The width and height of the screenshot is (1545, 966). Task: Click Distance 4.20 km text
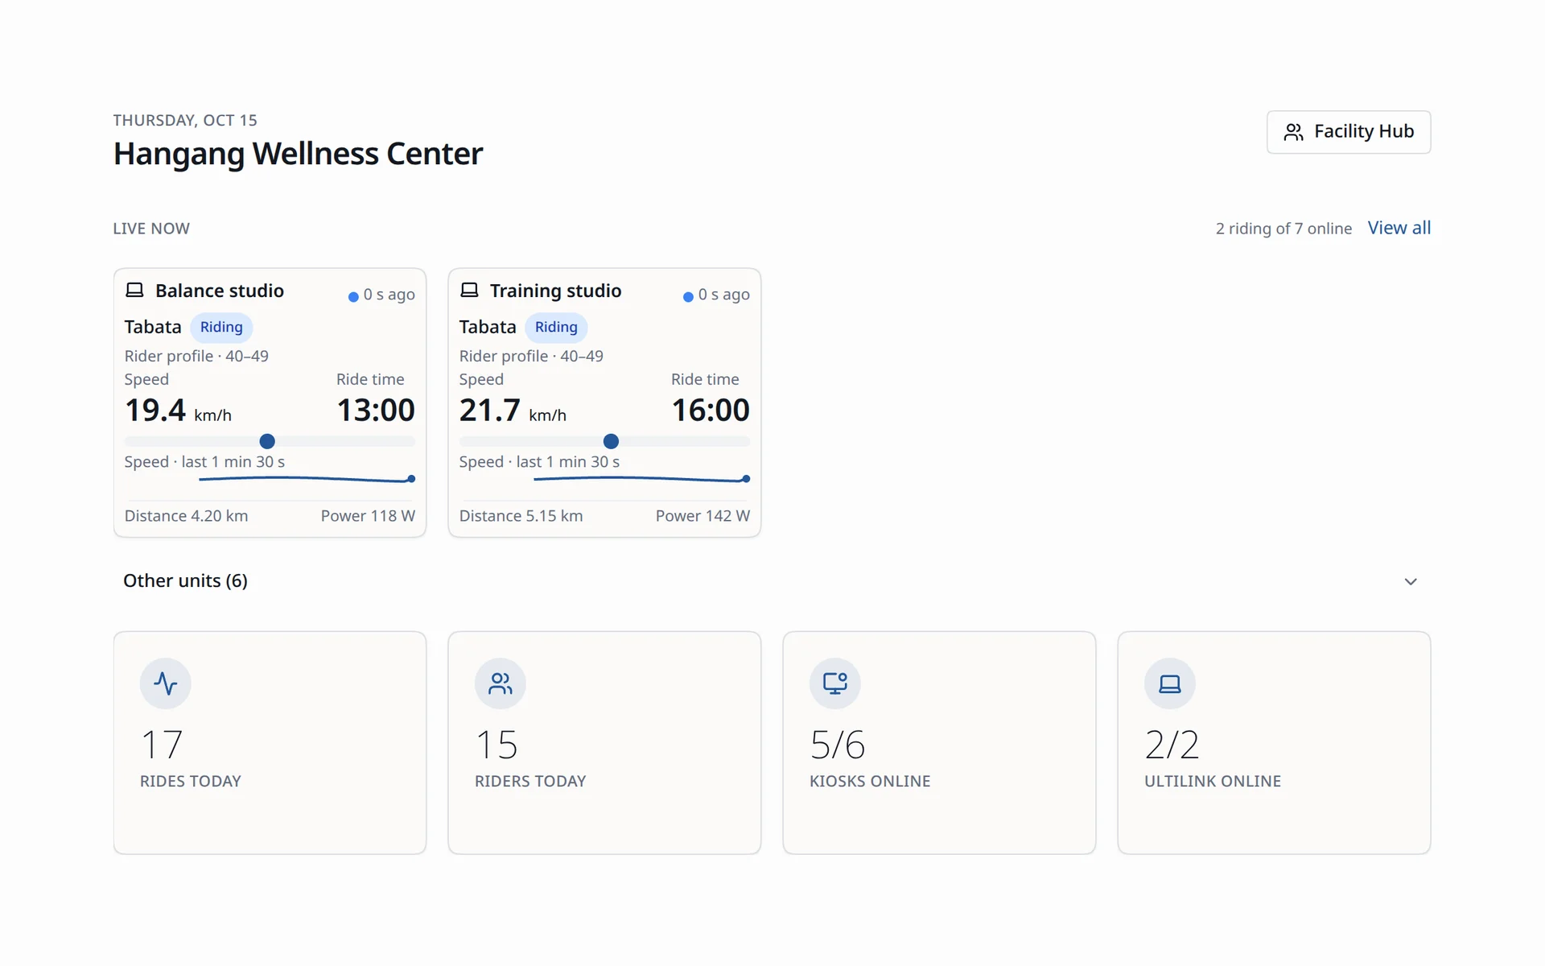click(x=186, y=516)
